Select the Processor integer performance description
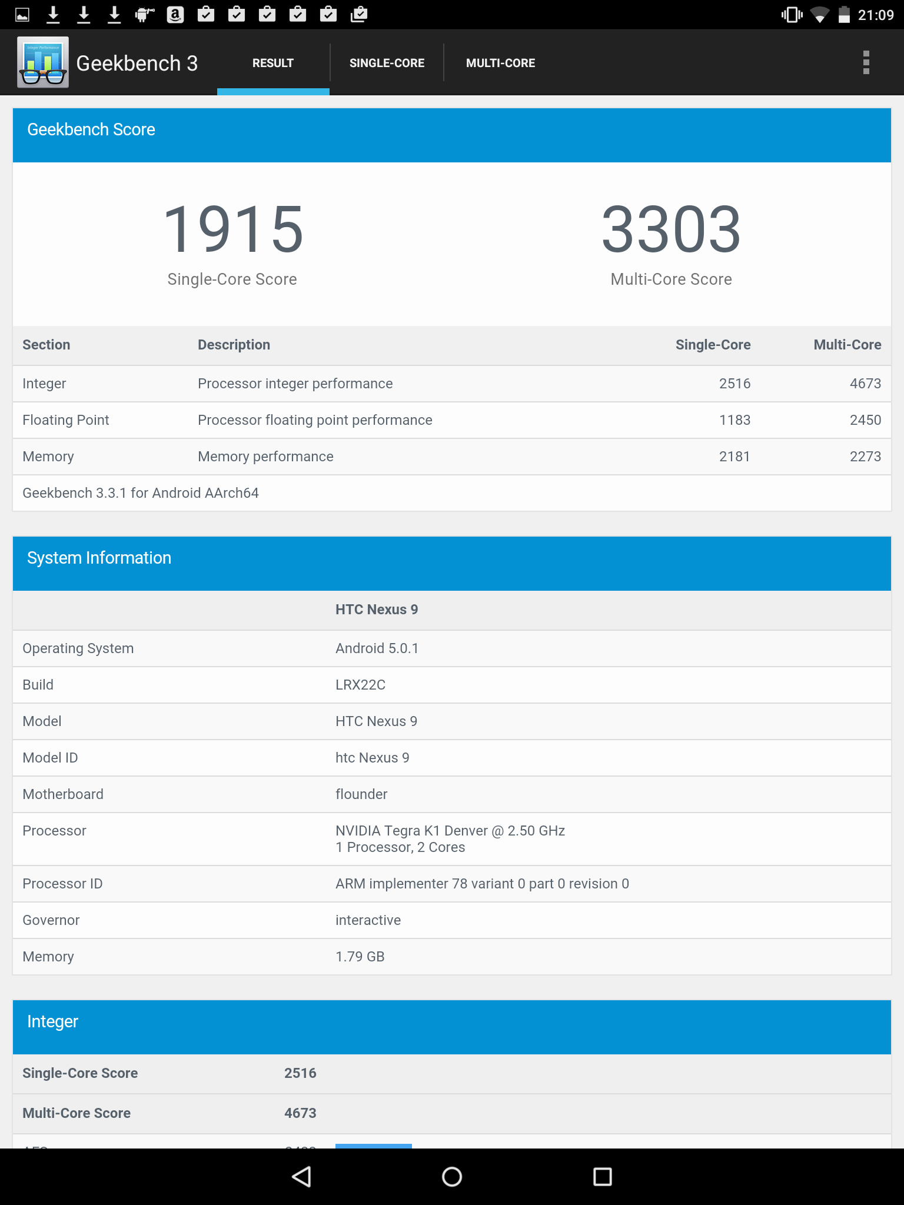The image size is (904, 1205). pyautogui.click(x=295, y=384)
